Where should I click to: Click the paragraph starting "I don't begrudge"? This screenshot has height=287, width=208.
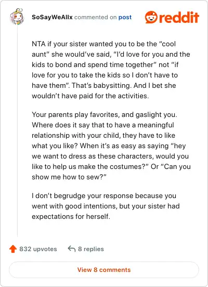tap(106, 206)
